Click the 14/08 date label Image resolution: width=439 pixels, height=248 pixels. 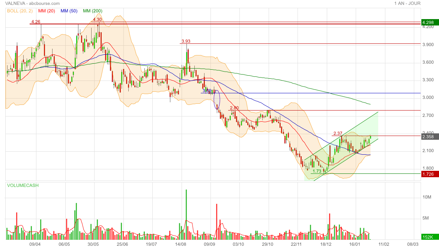click(x=180, y=244)
